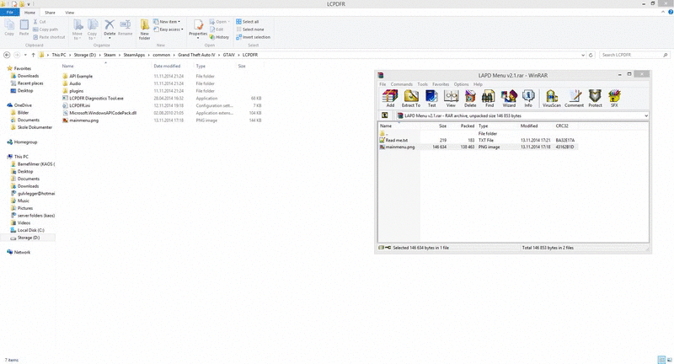Click the WinRAR View icon
The width and height of the screenshot is (674, 364).
pyautogui.click(x=451, y=98)
